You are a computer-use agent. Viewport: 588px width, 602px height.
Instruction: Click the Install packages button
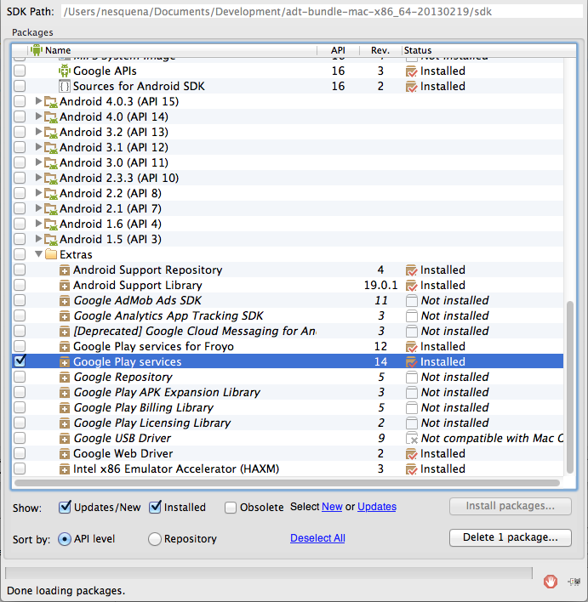(x=511, y=507)
